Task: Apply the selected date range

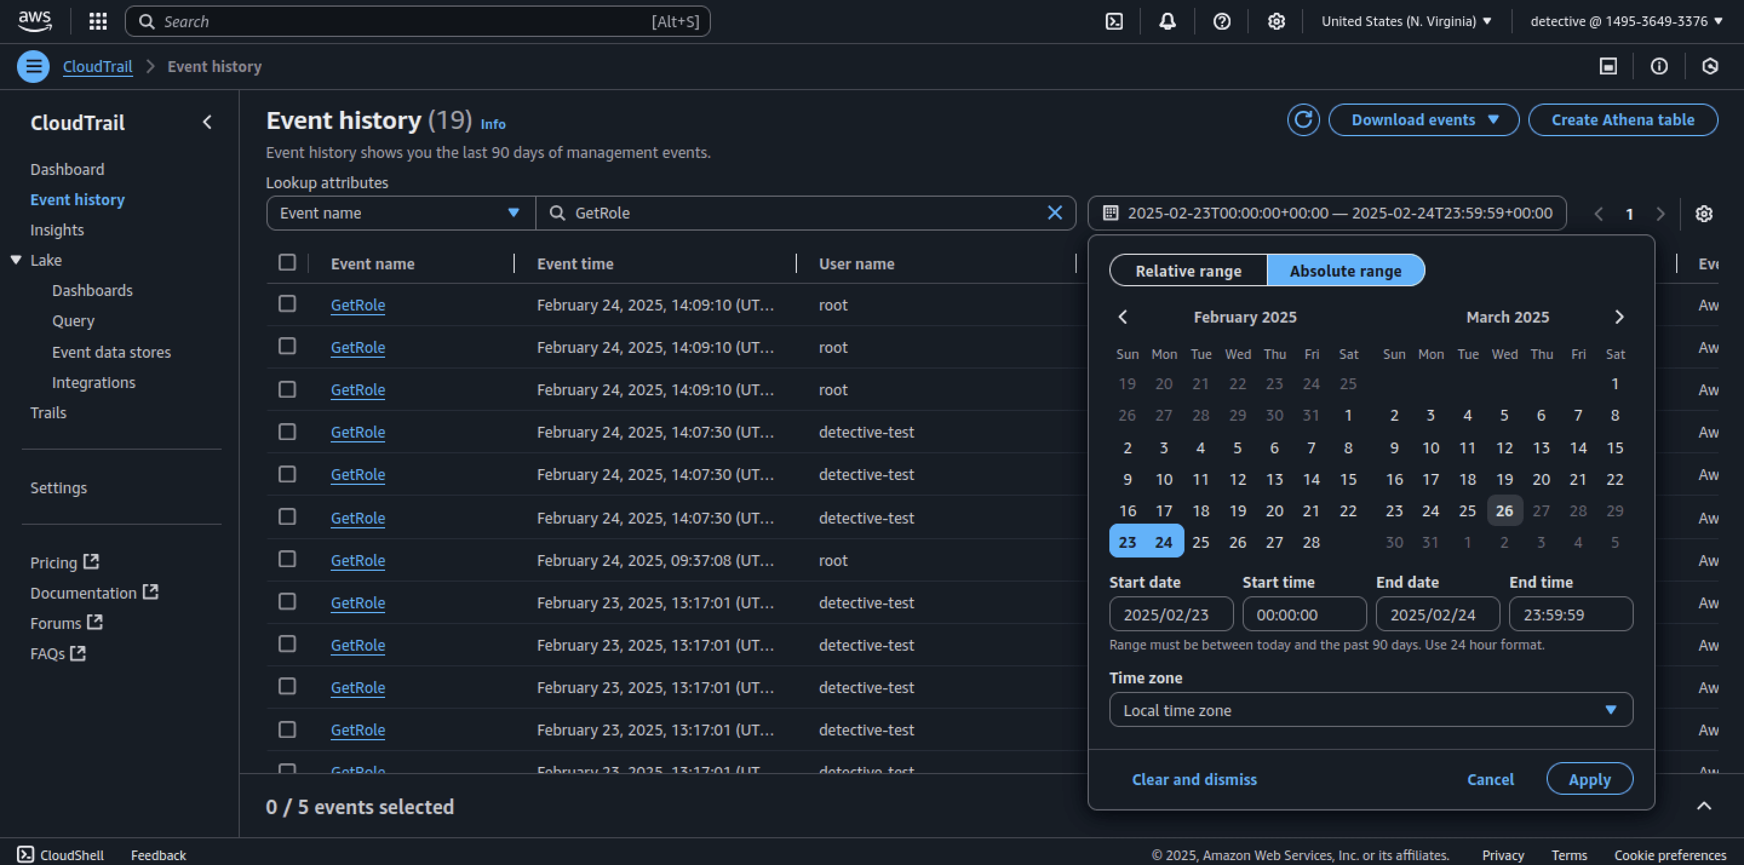Action: click(x=1590, y=779)
